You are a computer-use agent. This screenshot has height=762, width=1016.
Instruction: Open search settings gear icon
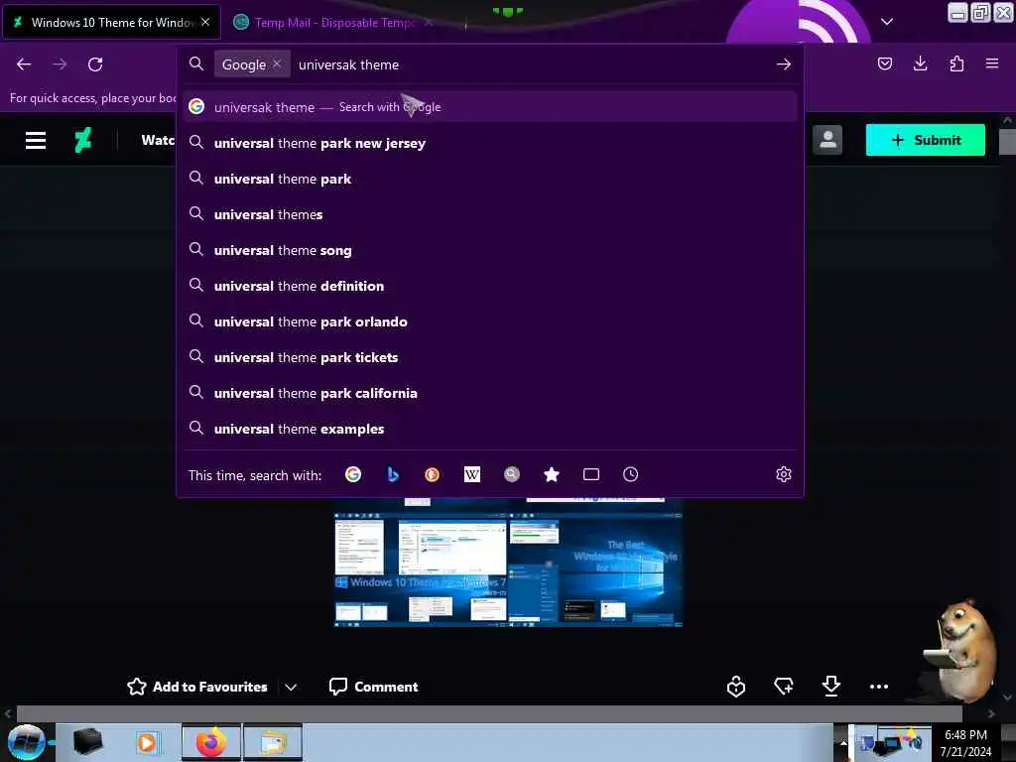click(784, 474)
